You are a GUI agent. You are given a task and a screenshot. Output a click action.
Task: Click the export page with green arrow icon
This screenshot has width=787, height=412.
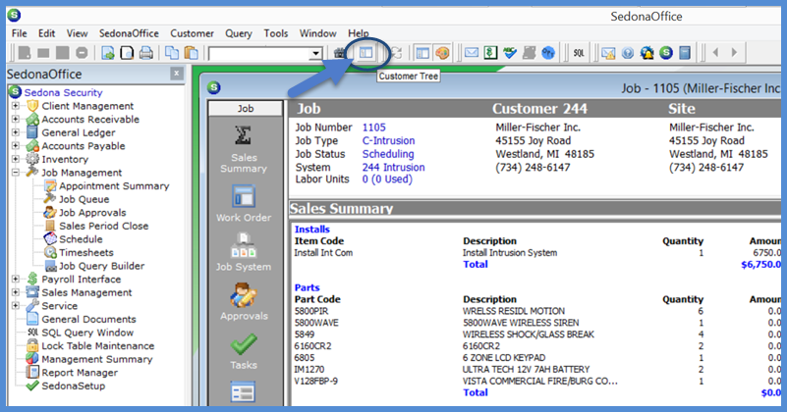tap(108, 53)
